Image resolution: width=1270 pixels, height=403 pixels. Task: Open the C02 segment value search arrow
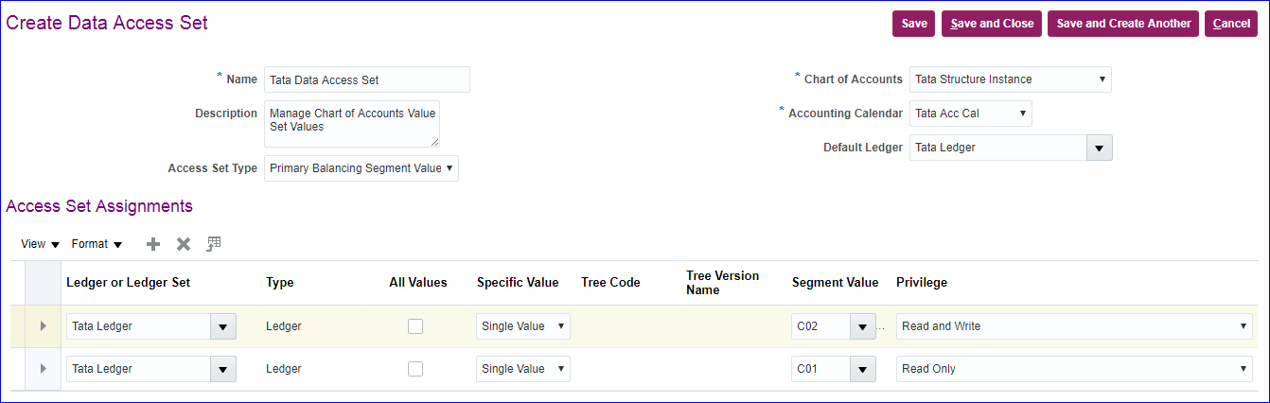pyautogui.click(x=862, y=326)
